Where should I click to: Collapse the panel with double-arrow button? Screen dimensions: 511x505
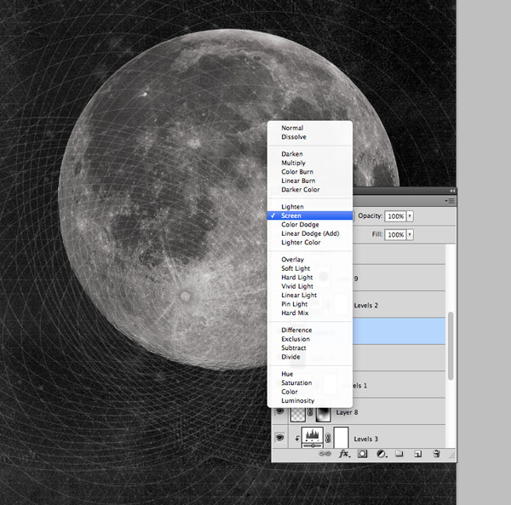click(x=452, y=191)
